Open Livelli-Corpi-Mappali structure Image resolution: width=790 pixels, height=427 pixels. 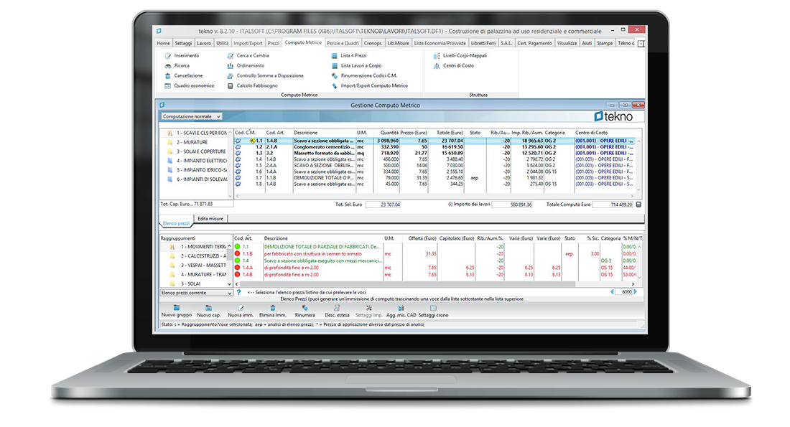pos(460,56)
